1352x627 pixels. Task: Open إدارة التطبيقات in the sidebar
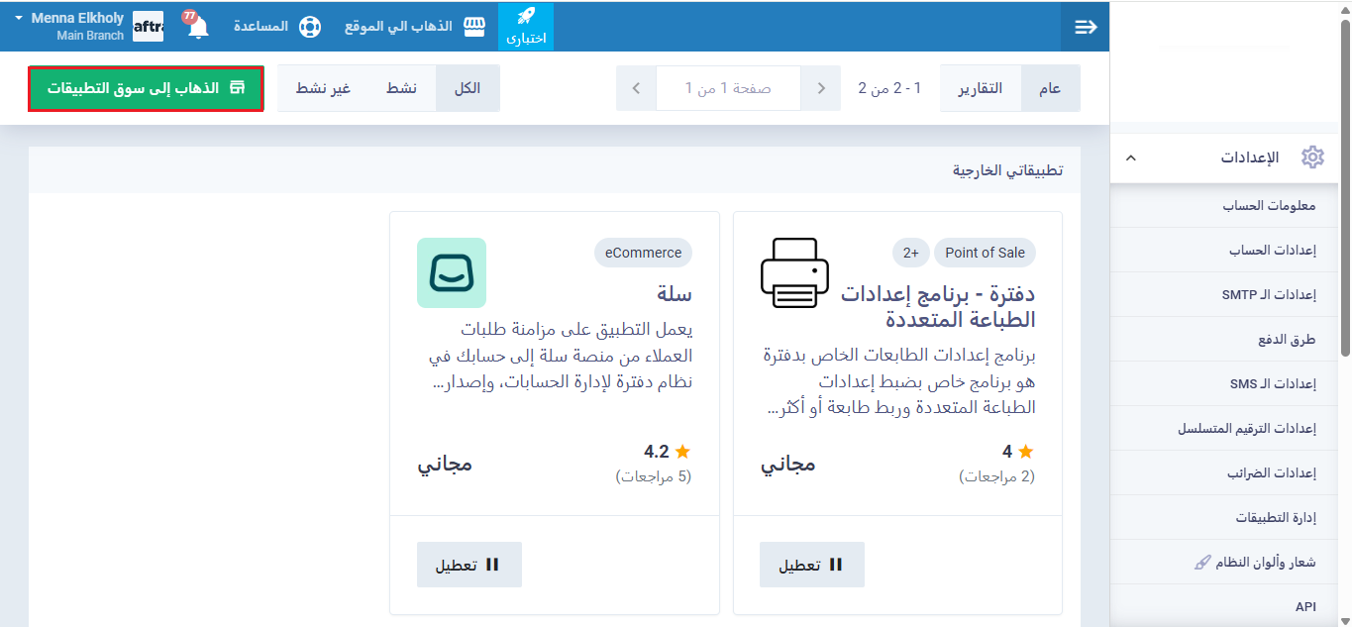point(1275,518)
